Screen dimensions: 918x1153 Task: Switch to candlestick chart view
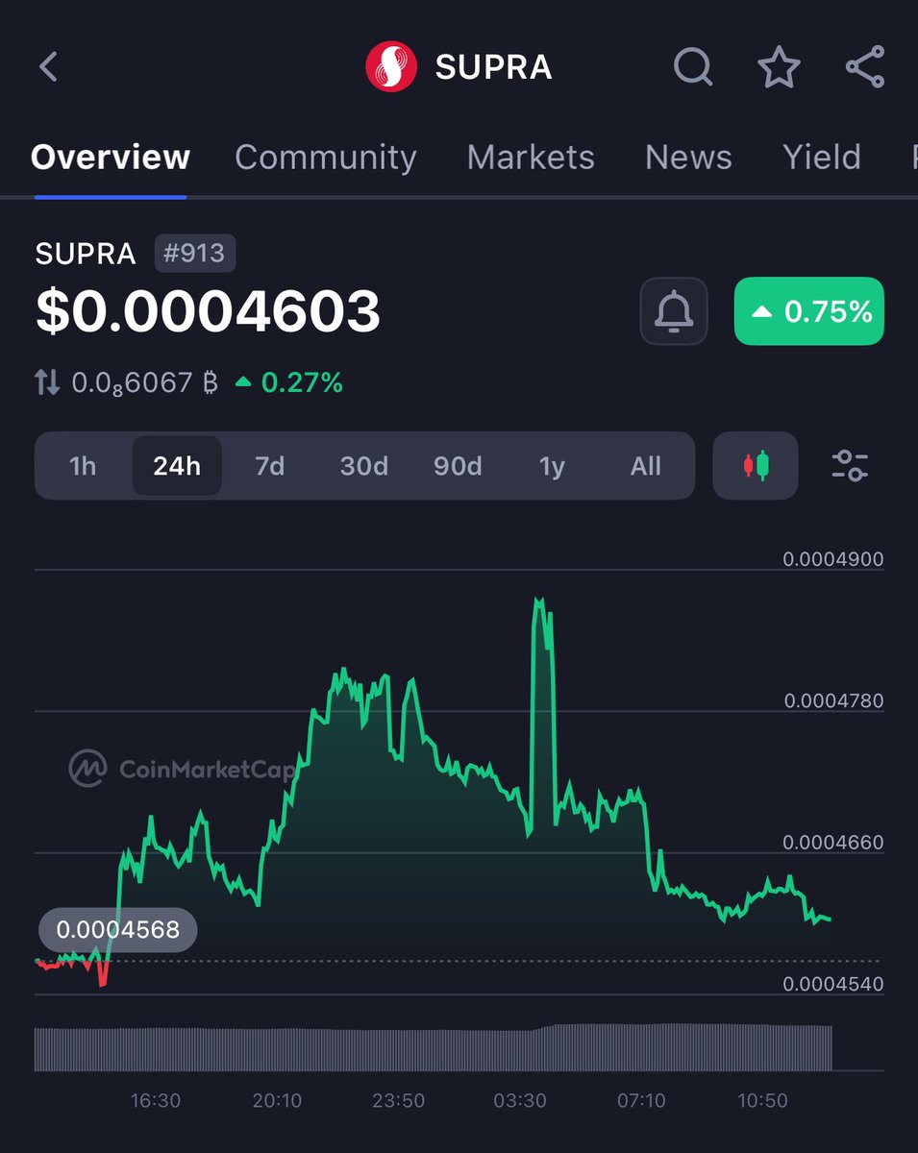(756, 466)
